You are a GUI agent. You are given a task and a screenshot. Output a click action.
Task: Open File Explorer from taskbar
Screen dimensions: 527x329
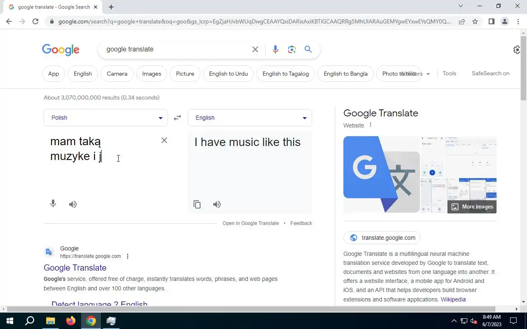click(x=50, y=321)
